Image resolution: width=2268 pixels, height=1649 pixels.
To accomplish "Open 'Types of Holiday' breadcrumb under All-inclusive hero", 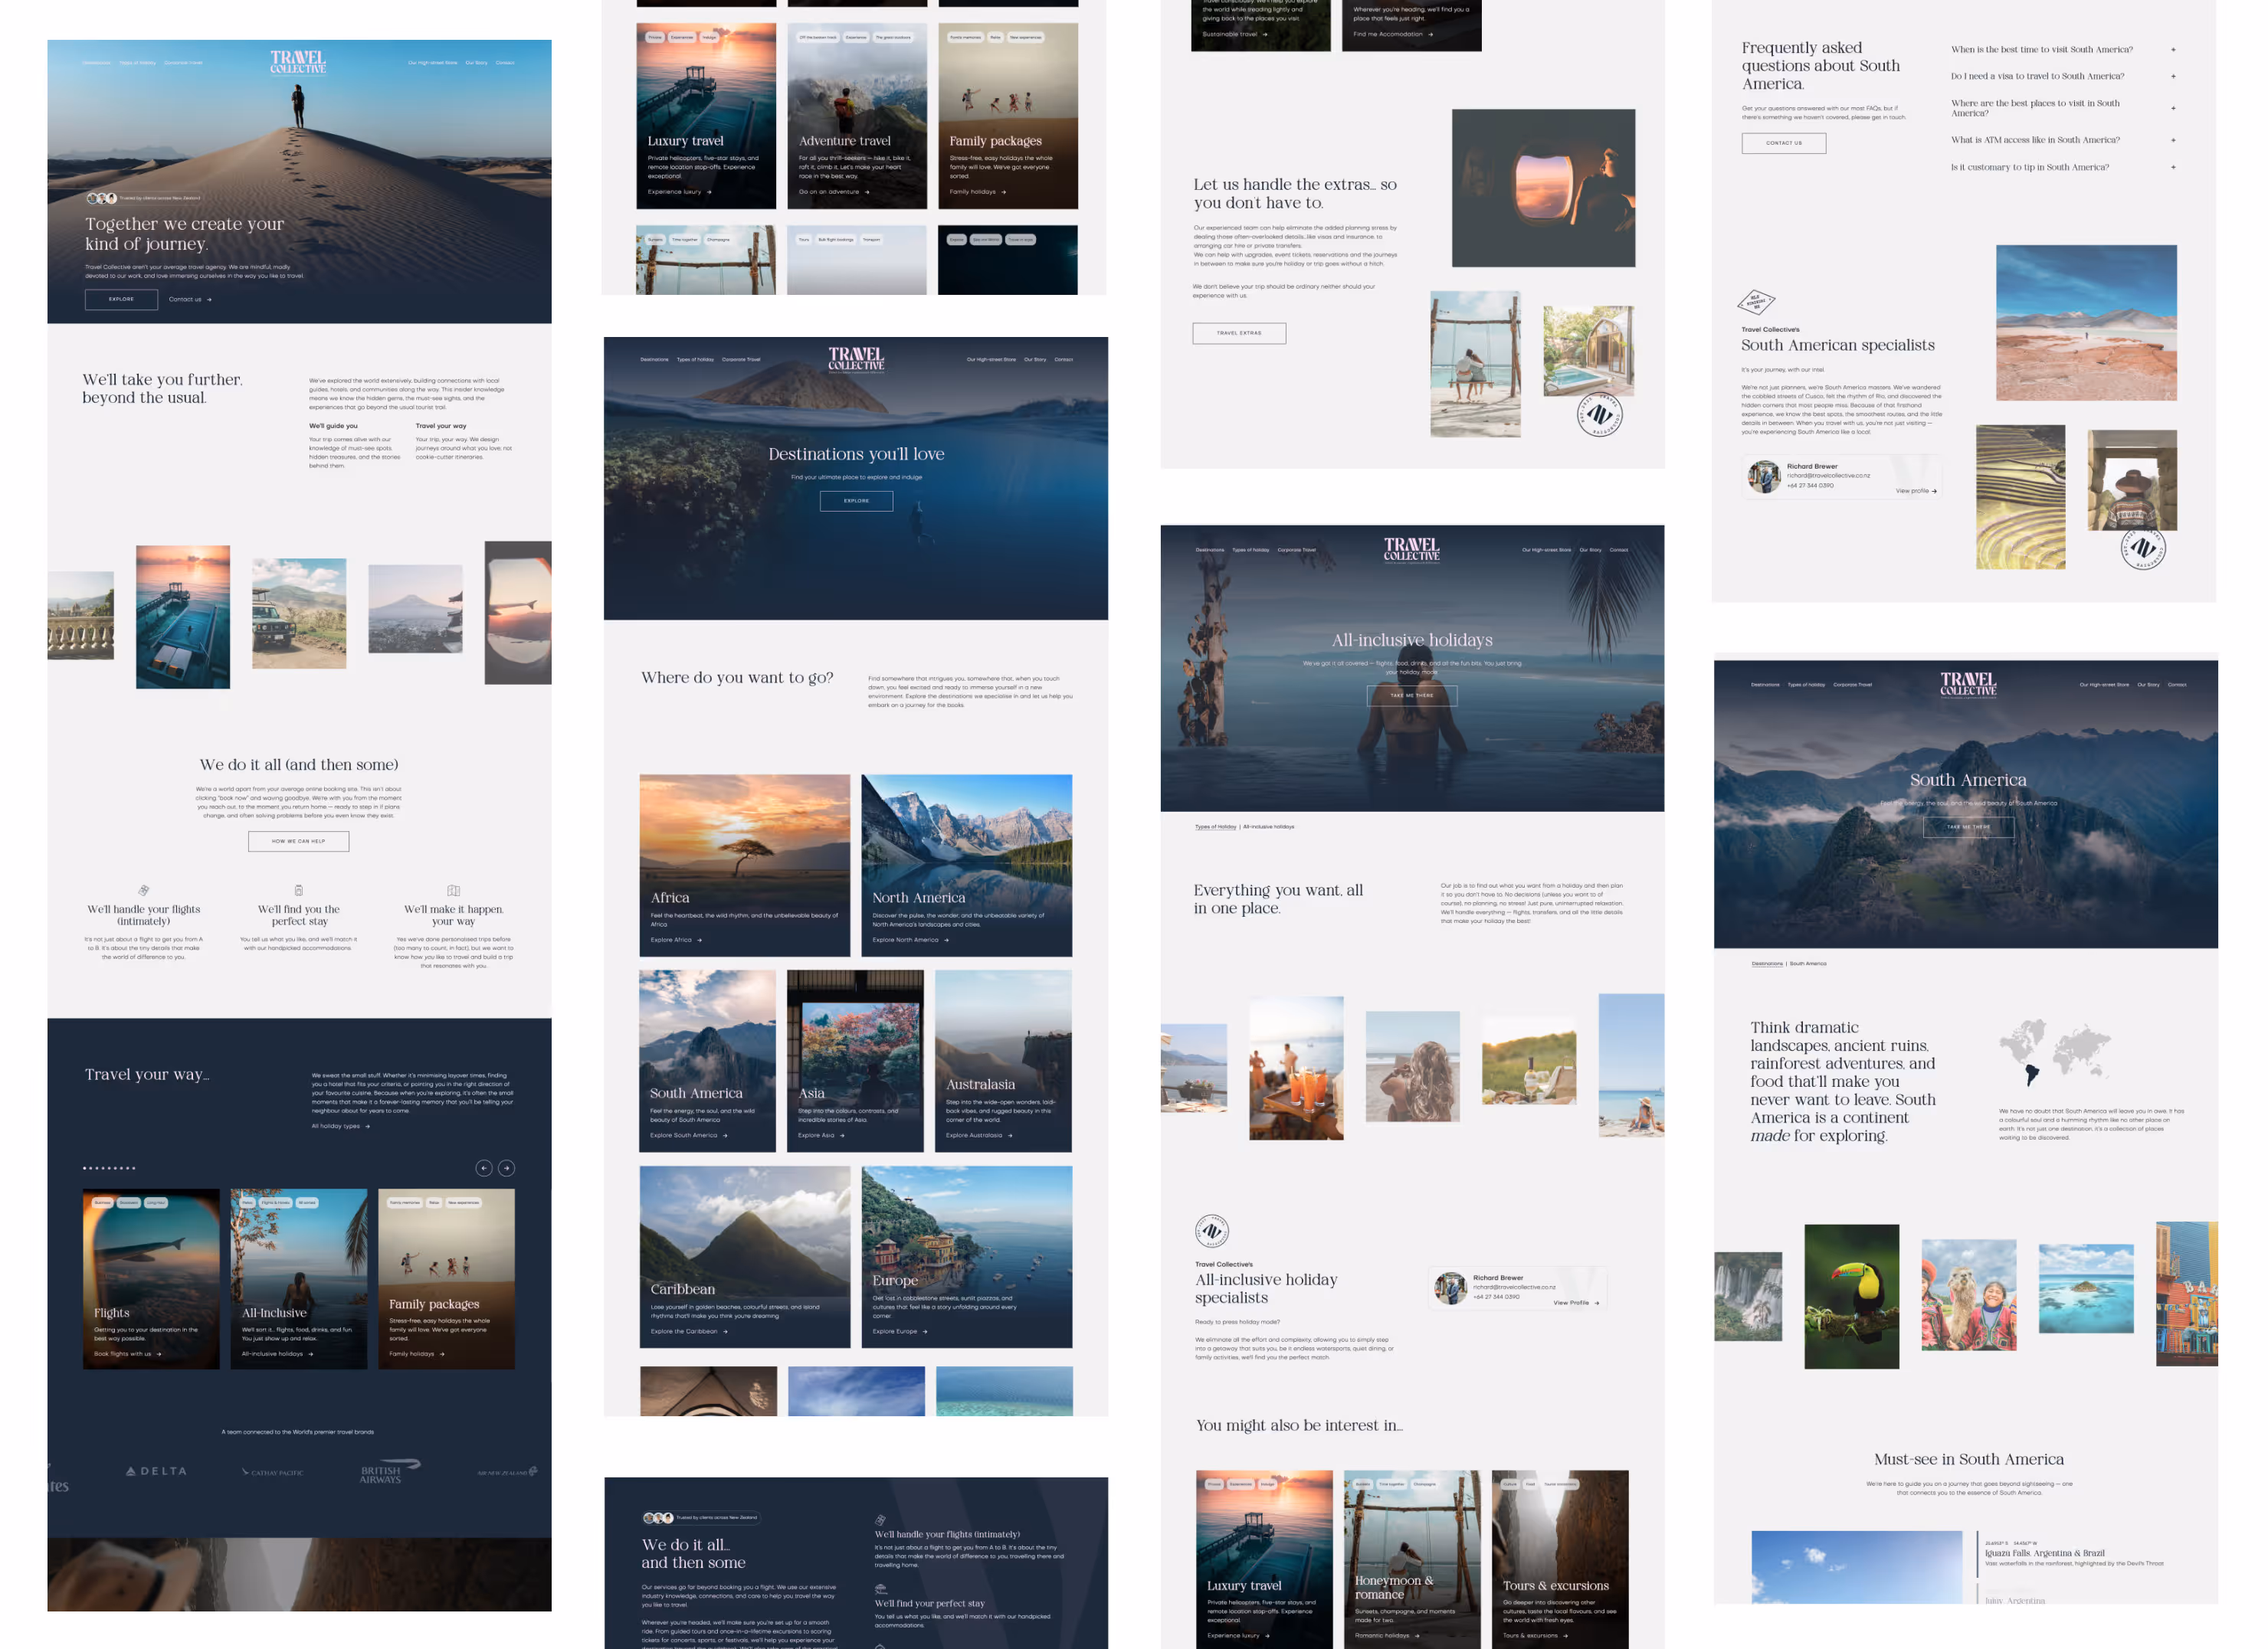I will pos(1215,826).
